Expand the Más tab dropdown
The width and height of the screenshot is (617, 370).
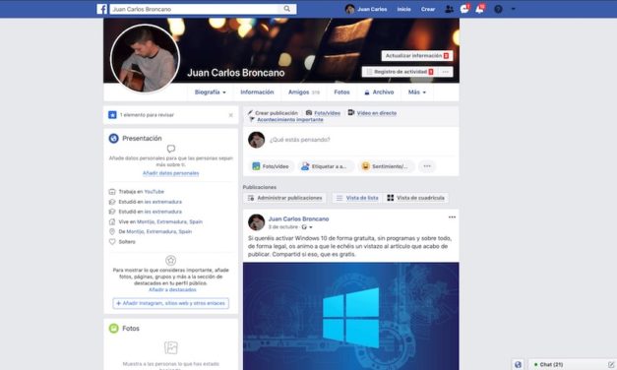click(416, 92)
